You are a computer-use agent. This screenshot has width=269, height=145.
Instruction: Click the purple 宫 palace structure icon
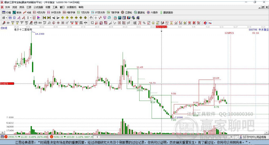tap(105, 18)
